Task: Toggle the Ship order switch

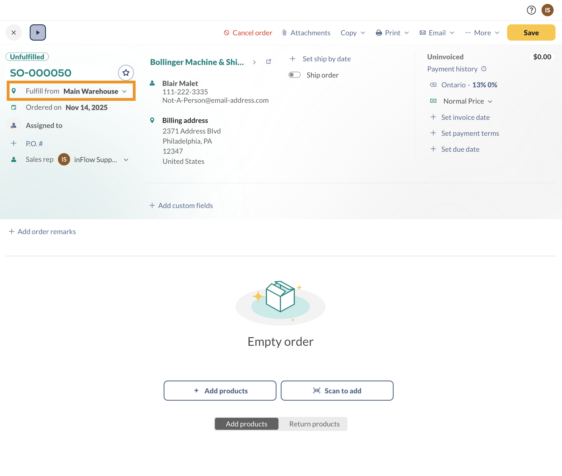Action: point(294,75)
